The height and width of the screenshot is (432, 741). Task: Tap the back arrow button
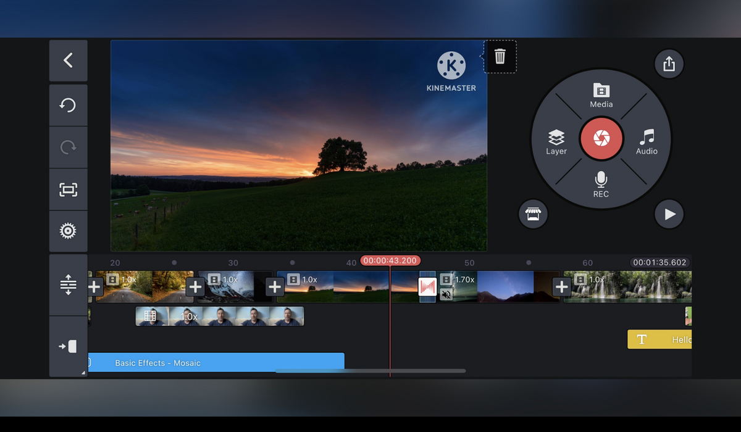[x=68, y=60]
